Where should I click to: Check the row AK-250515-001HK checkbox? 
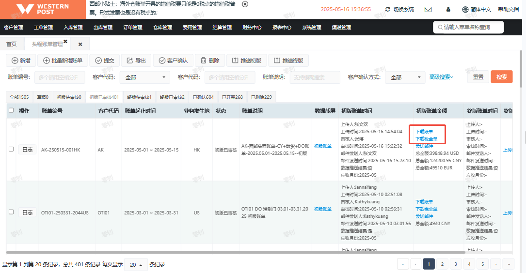11,149
